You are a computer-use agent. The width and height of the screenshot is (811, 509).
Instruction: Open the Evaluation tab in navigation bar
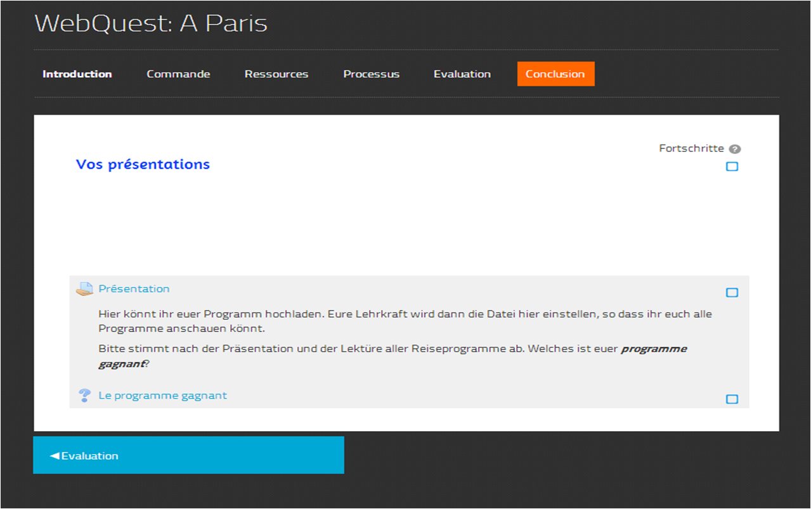coord(462,74)
